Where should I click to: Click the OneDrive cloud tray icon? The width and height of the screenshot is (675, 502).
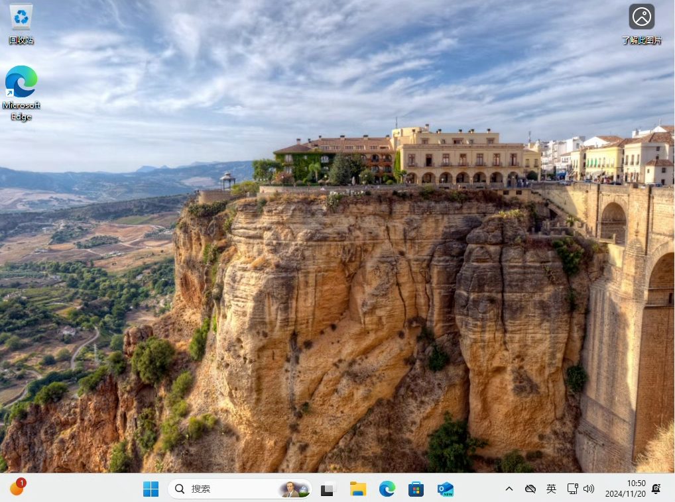point(530,489)
